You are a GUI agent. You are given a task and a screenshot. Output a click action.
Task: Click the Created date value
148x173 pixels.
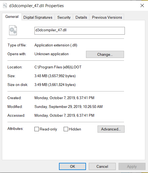(x=64, y=98)
